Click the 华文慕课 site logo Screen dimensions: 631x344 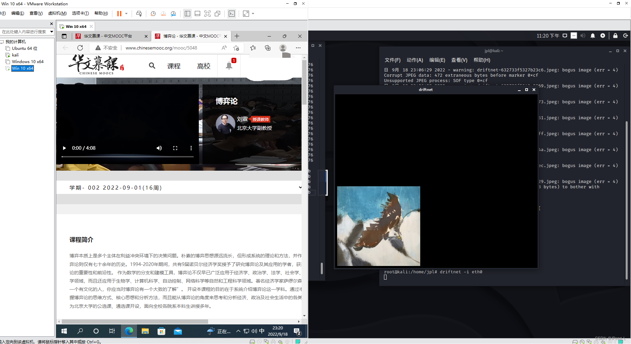[x=96, y=65]
